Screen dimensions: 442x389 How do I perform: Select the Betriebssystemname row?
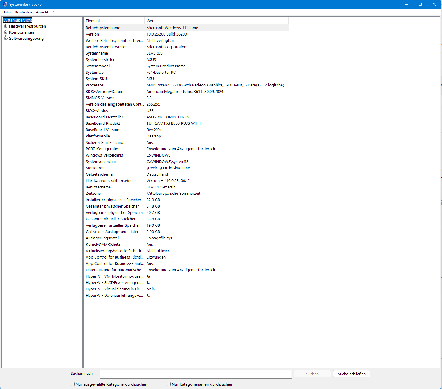[186, 28]
